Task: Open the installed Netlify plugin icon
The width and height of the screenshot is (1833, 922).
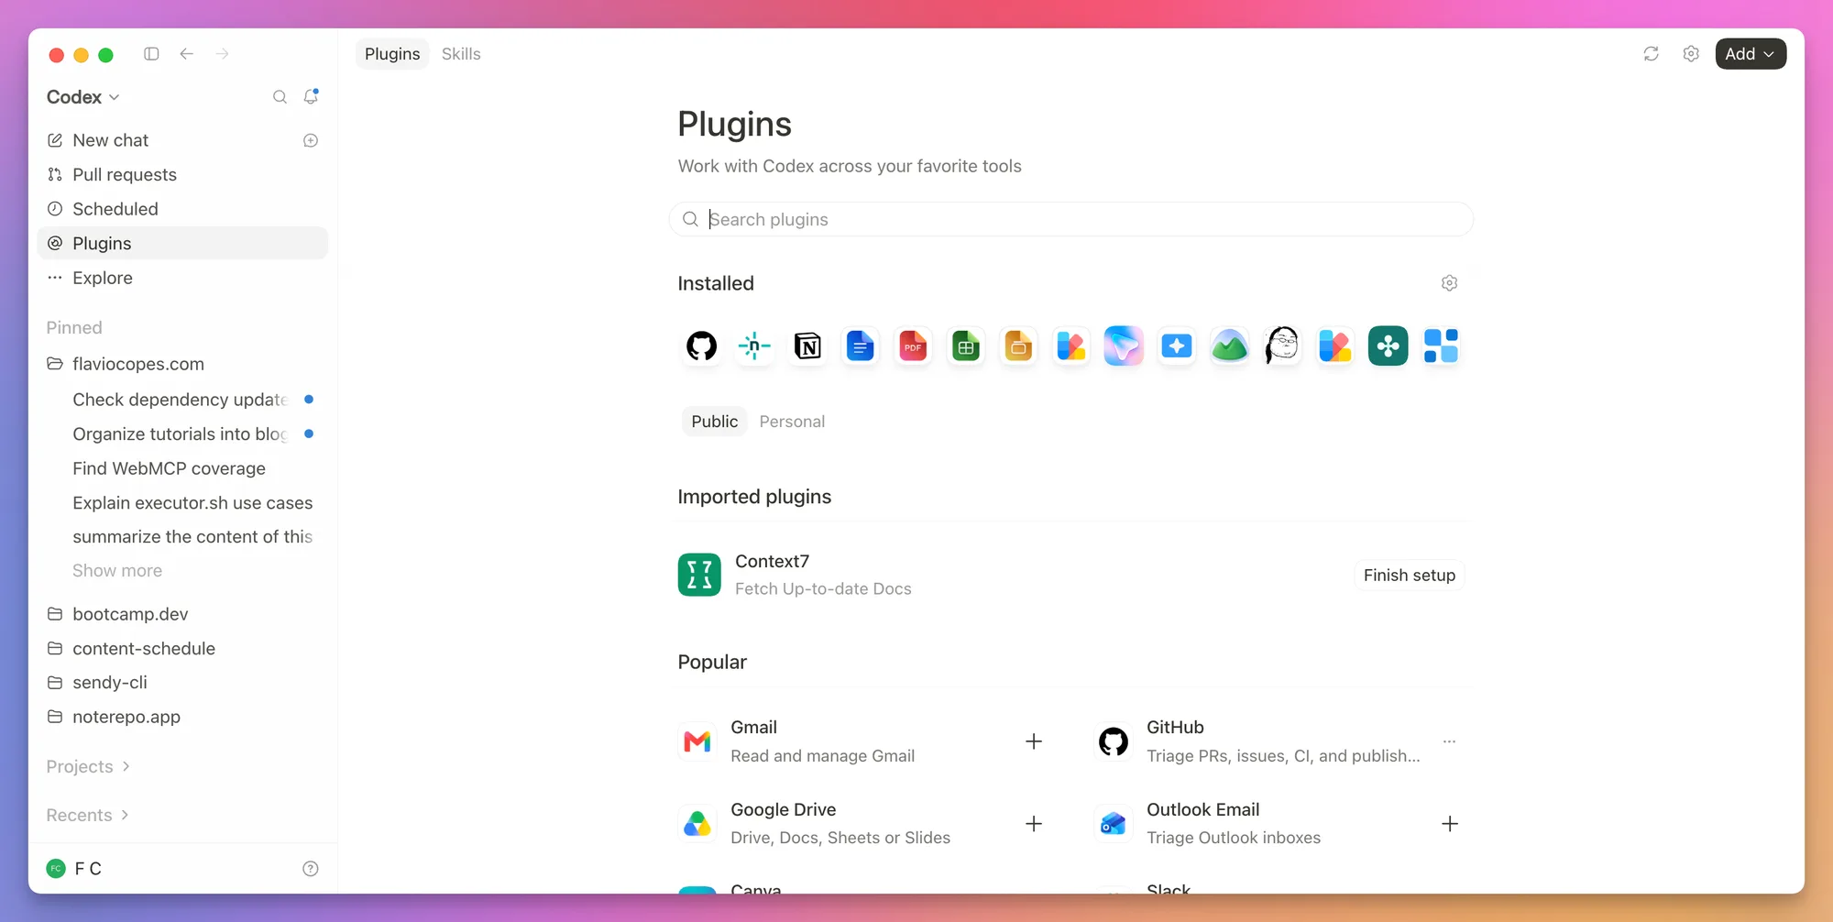Action: [754, 346]
